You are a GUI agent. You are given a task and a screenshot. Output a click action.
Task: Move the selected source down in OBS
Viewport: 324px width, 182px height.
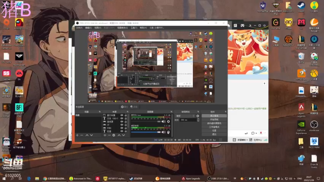pyautogui.click(x=124, y=135)
